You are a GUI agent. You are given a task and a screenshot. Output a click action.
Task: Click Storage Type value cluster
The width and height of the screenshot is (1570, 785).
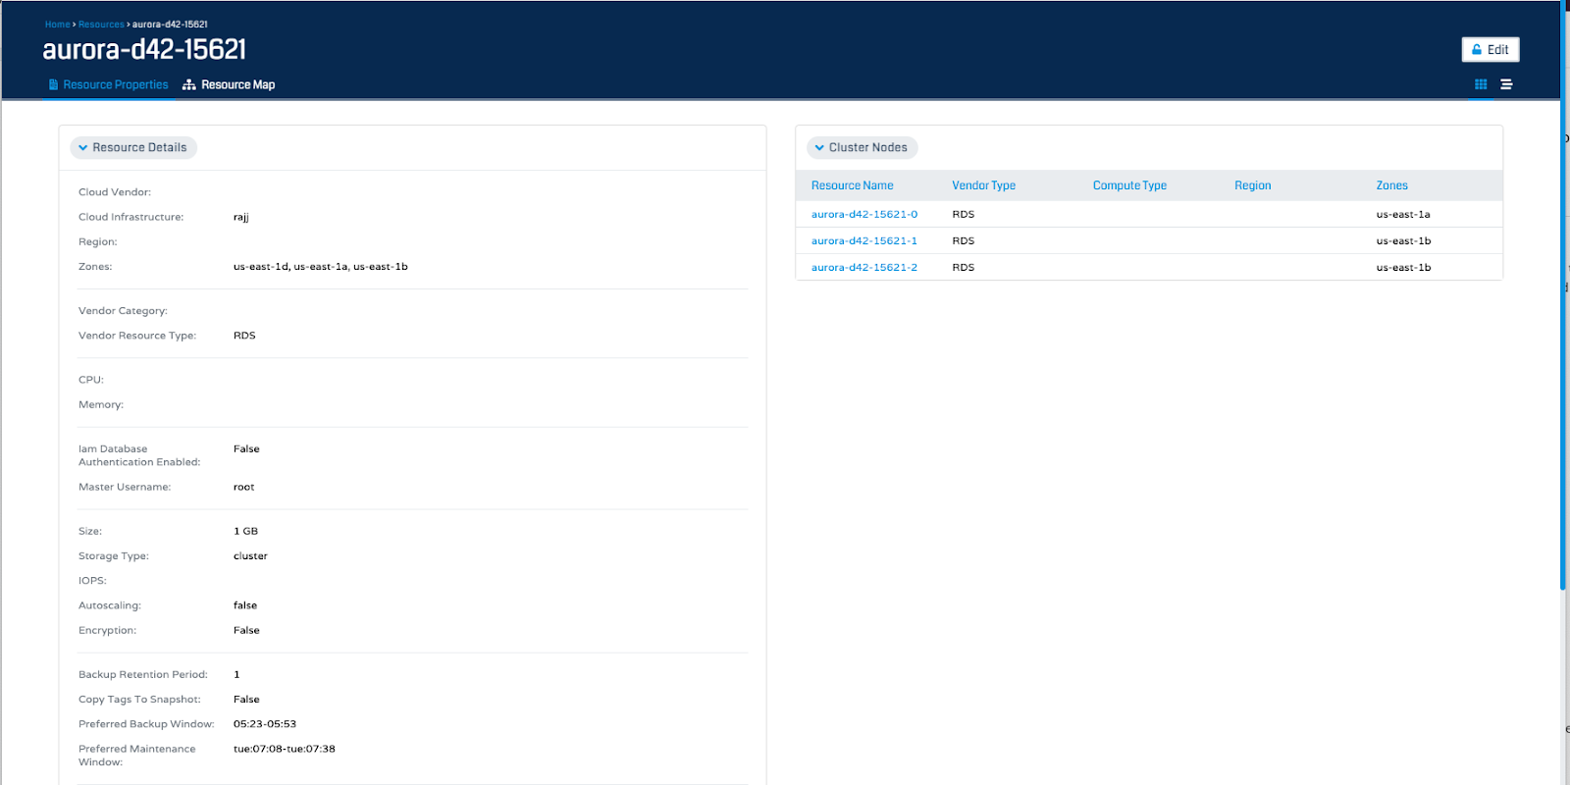(x=250, y=556)
